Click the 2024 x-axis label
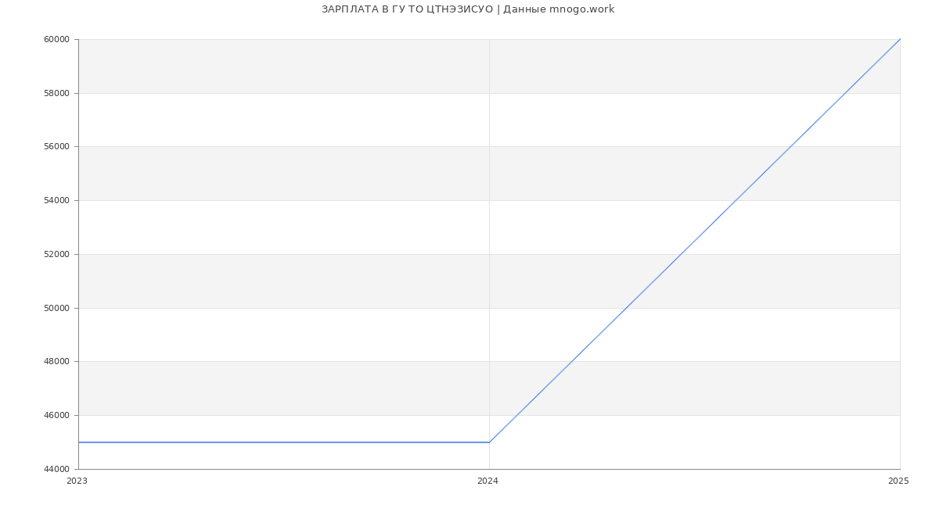939x508 pixels. pyautogui.click(x=487, y=481)
